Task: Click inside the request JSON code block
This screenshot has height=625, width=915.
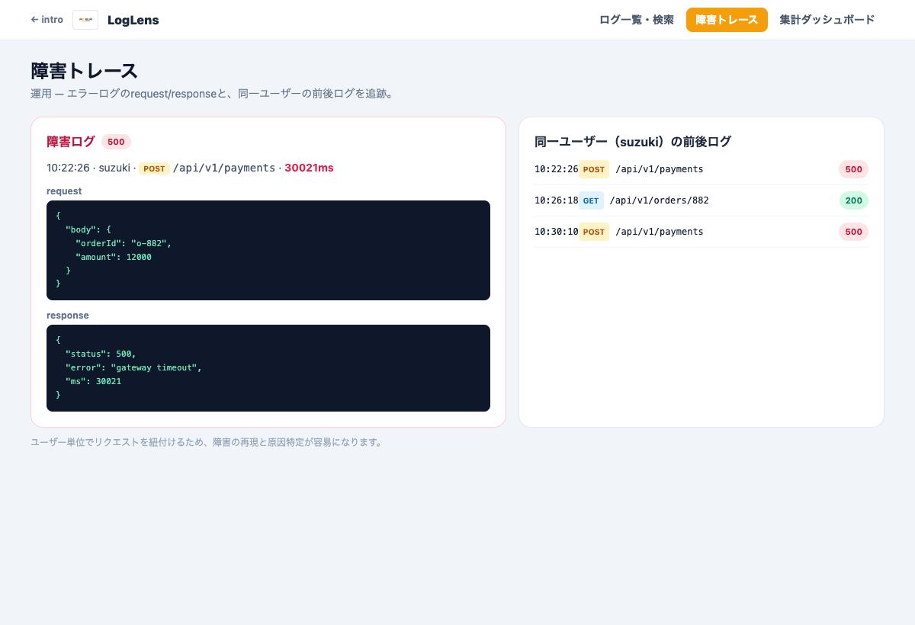Action: pyautogui.click(x=268, y=250)
